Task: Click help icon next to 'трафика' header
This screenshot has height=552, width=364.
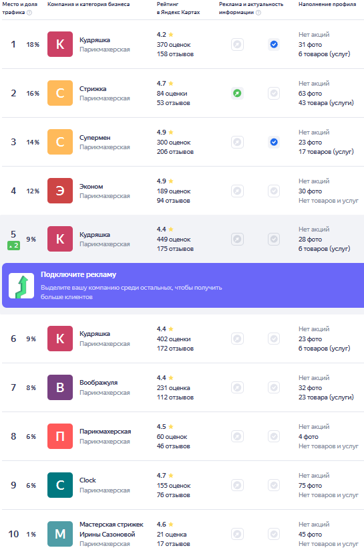Action: tap(29, 13)
